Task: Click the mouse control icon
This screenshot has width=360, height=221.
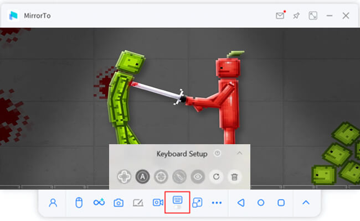Action: [x=79, y=203]
